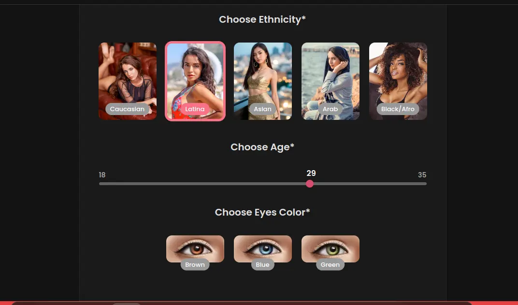Click the pink age slider handle
This screenshot has width=518, height=305.
310,184
